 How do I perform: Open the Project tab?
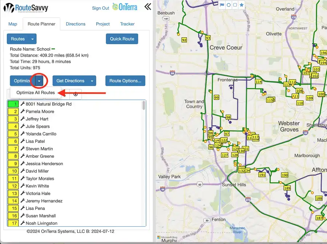tap(102, 24)
